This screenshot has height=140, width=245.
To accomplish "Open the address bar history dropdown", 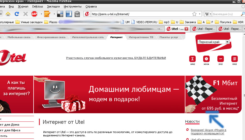I will click(200, 14).
